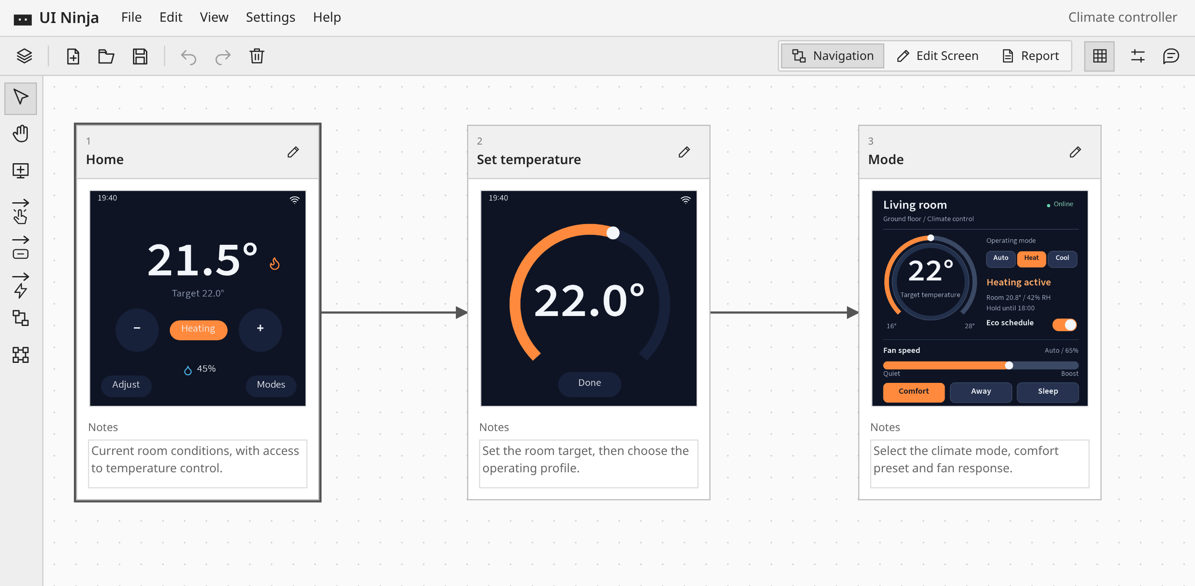This screenshot has width=1195, height=586.
Task: Add a new screen with the monitor-plus tool
Action: 20,171
